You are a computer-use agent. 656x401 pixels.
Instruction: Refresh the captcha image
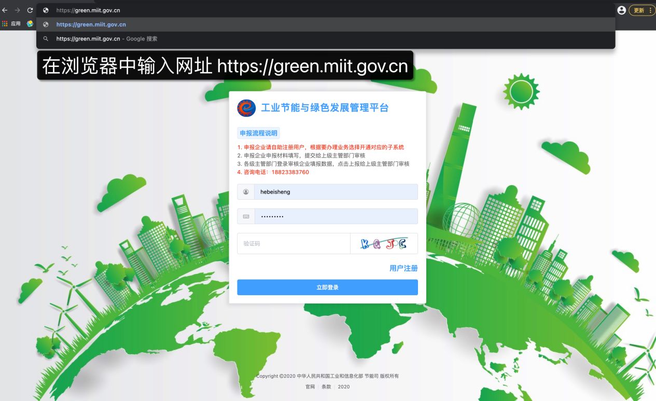click(x=384, y=243)
